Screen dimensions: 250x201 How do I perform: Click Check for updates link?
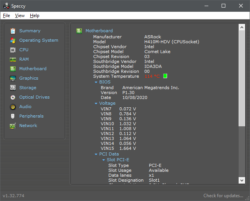click(x=223, y=196)
